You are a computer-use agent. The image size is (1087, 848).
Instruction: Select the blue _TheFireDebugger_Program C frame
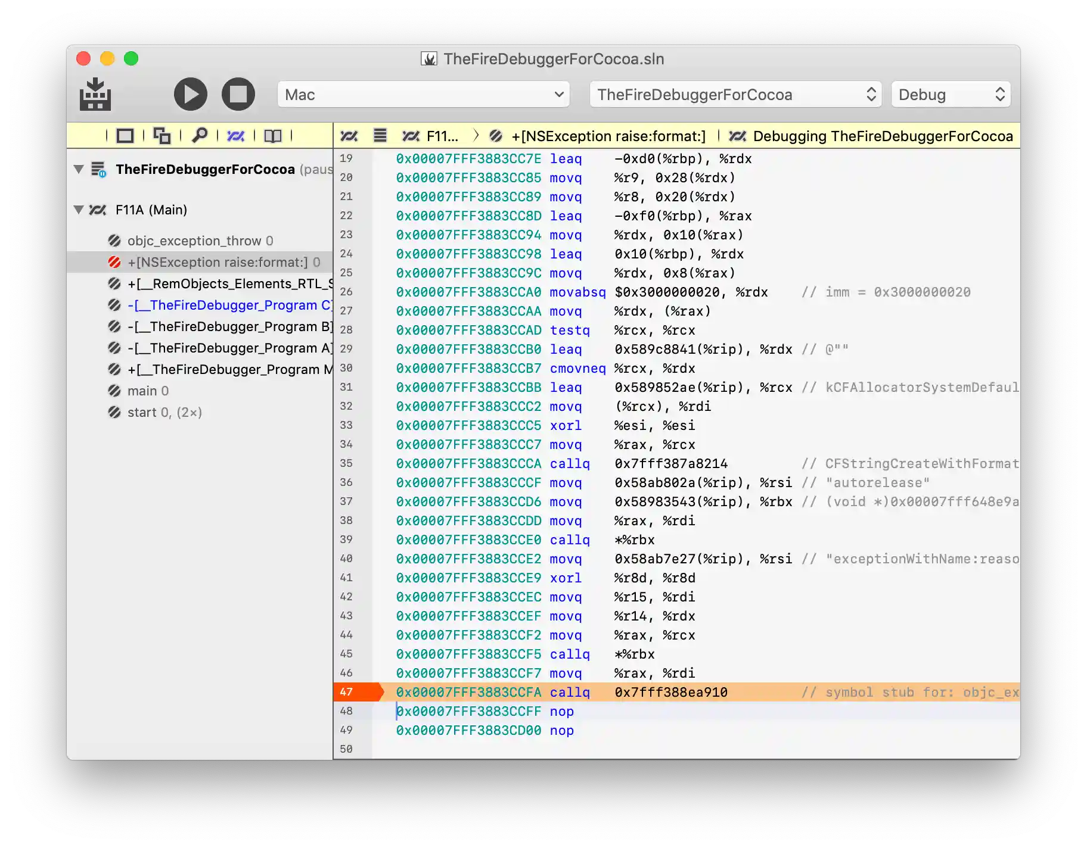229,305
